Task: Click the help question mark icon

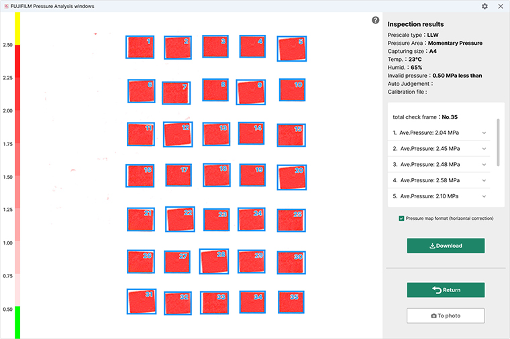Action: pos(376,20)
